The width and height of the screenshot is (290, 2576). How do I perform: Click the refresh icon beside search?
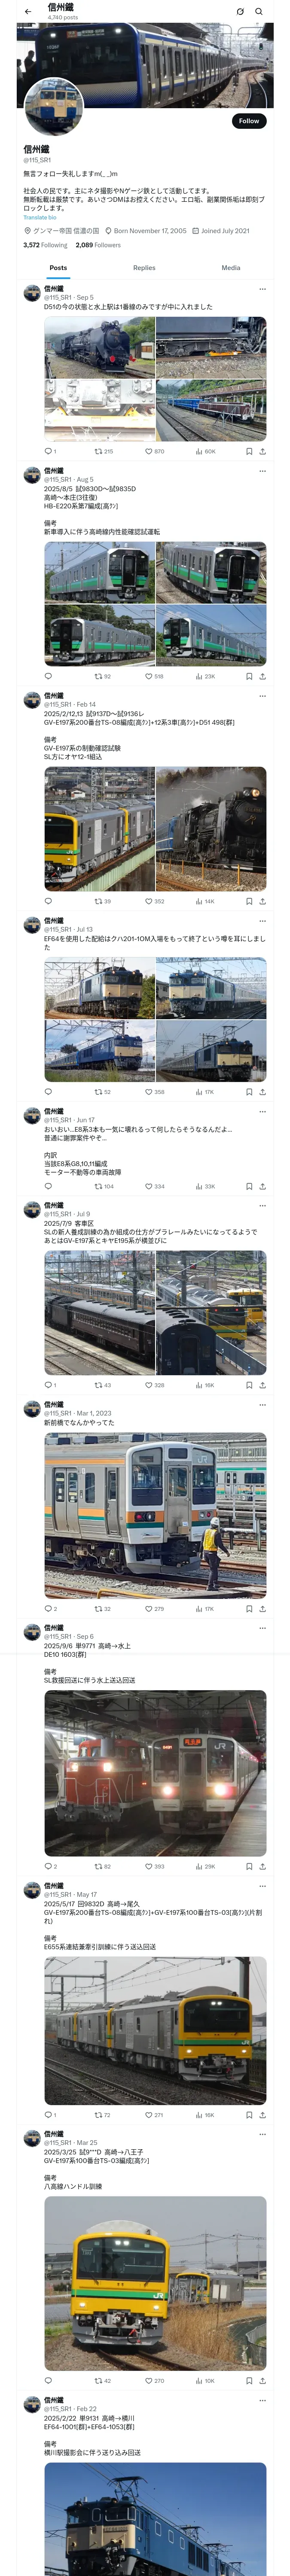pyautogui.click(x=240, y=12)
